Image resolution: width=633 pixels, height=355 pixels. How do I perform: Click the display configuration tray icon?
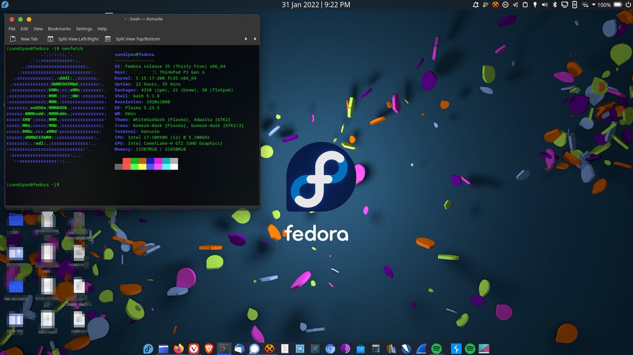(565, 5)
